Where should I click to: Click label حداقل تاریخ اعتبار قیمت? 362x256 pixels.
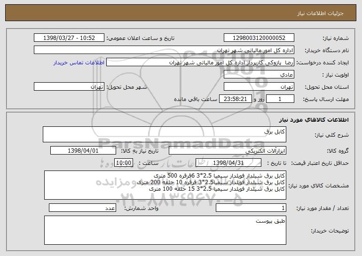[320, 163]
